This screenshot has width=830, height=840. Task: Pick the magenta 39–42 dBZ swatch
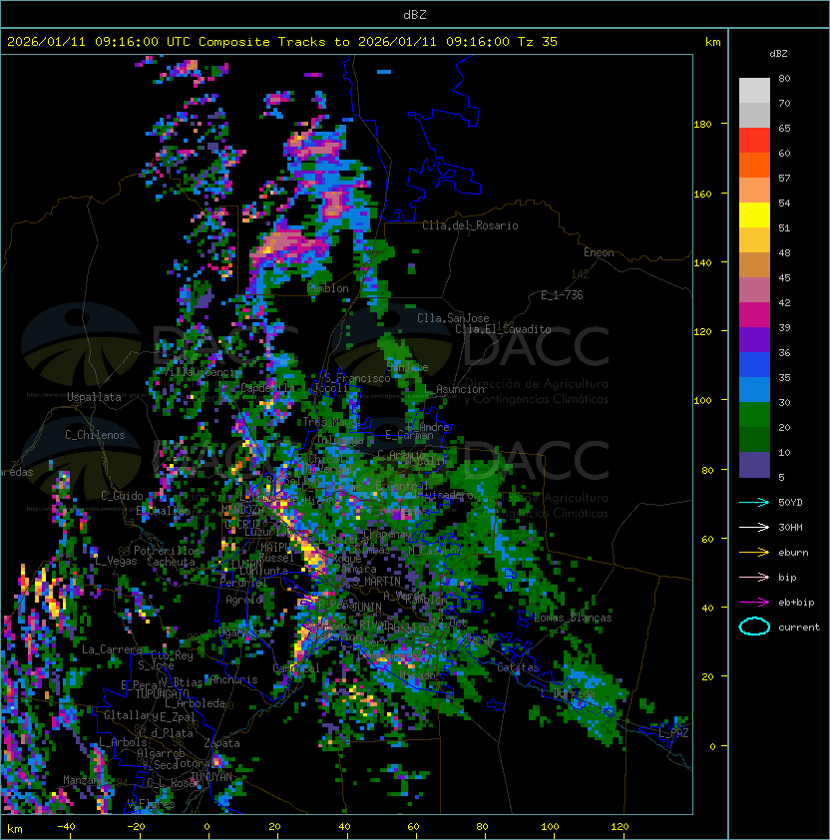click(x=754, y=315)
